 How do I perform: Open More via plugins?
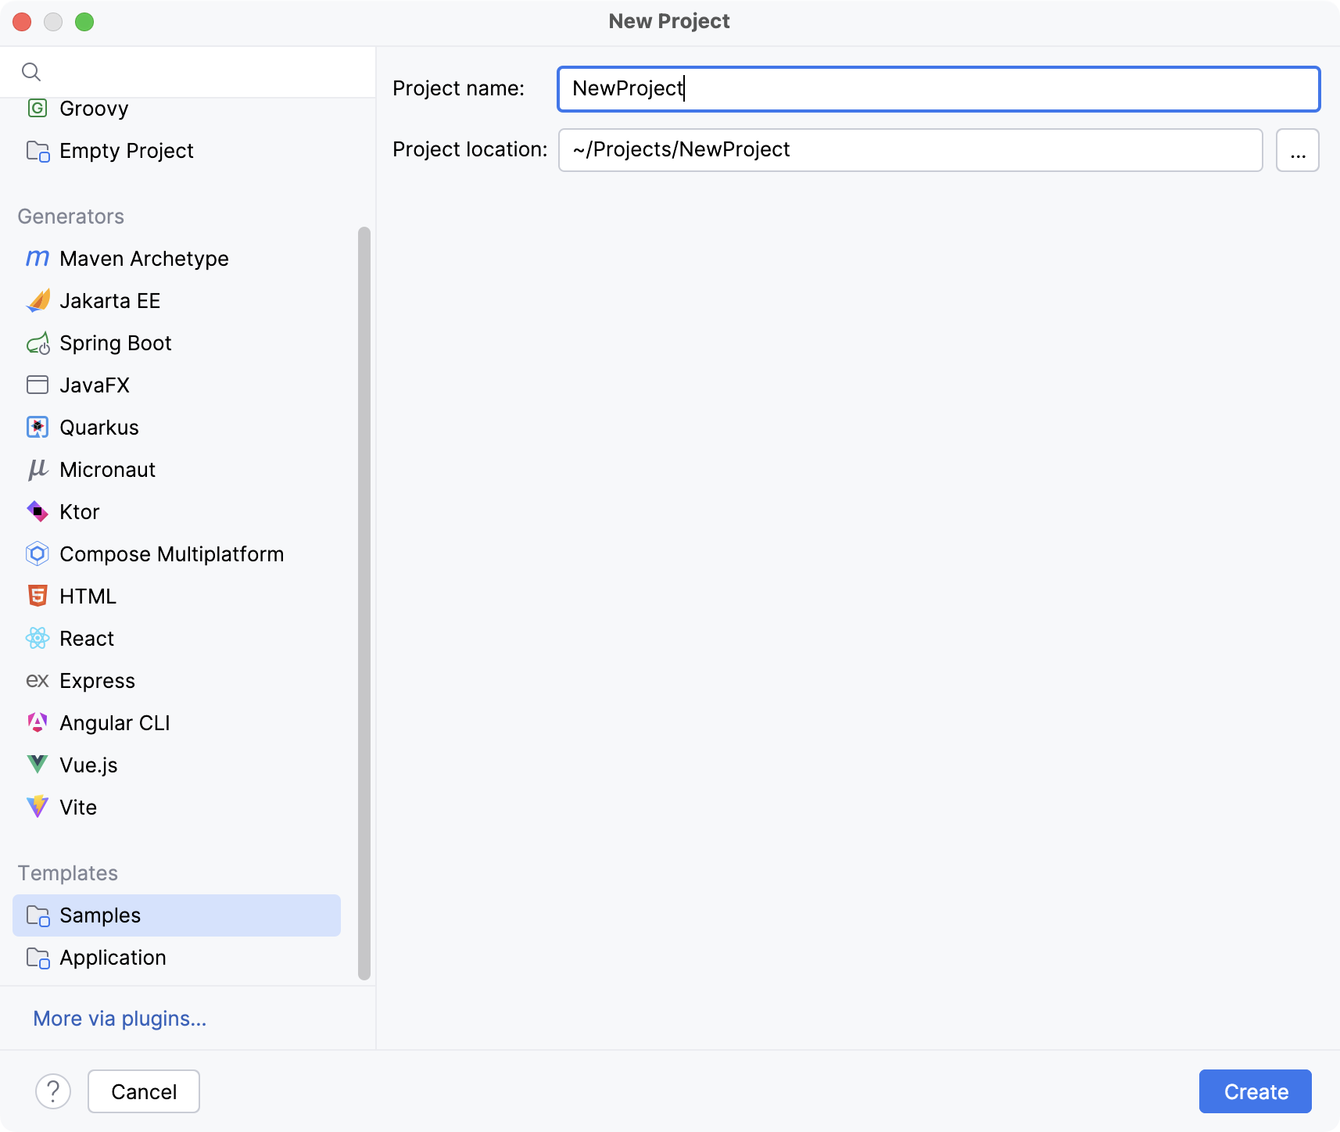click(x=119, y=1019)
